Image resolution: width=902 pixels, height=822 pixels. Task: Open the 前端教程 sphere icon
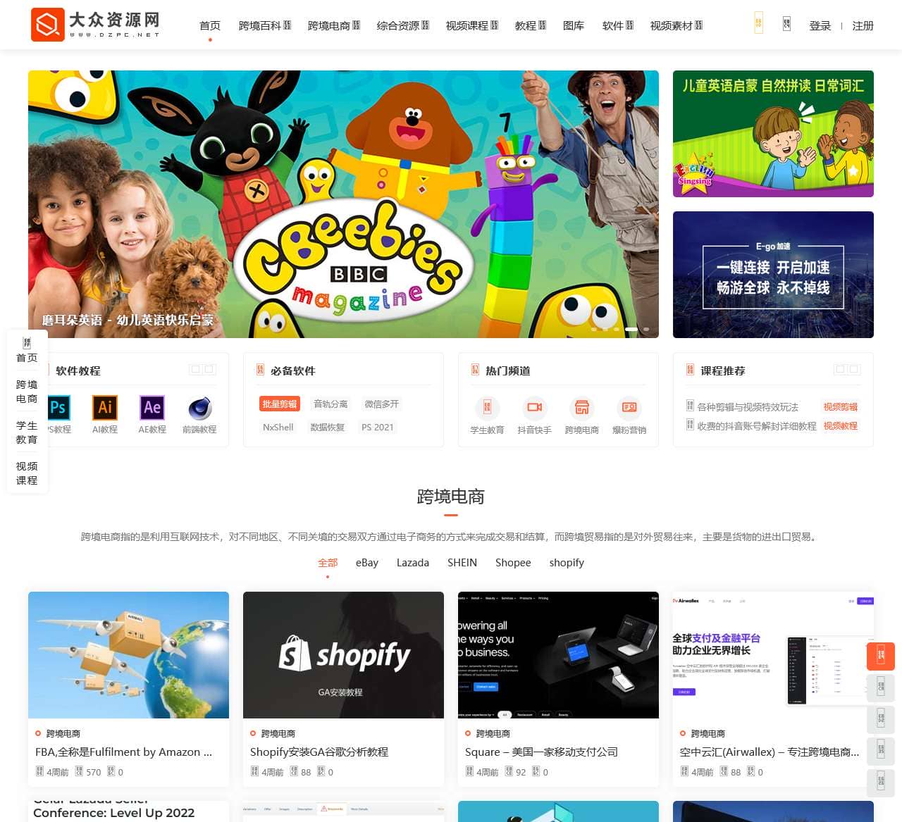(x=199, y=408)
